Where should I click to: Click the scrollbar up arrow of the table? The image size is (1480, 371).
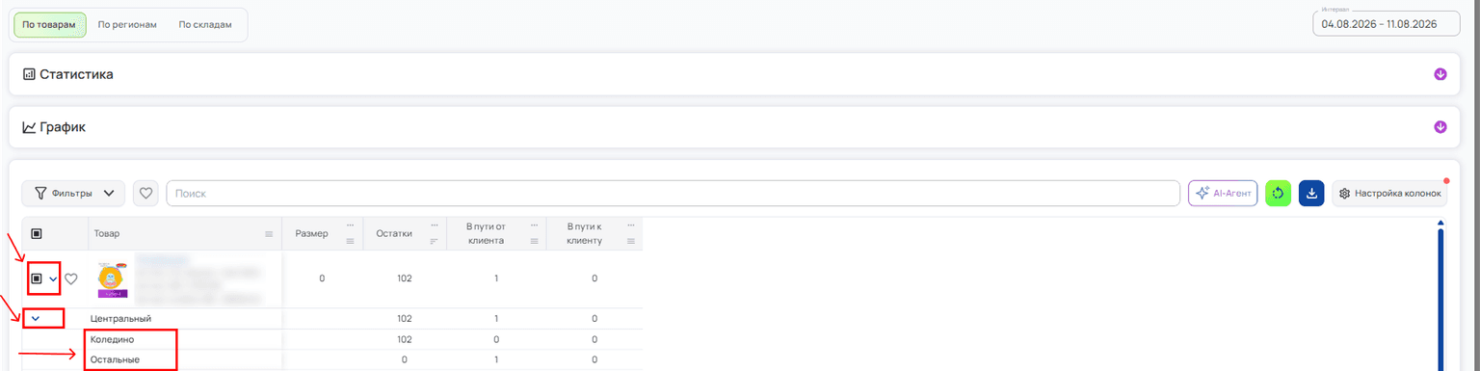(1440, 223)
